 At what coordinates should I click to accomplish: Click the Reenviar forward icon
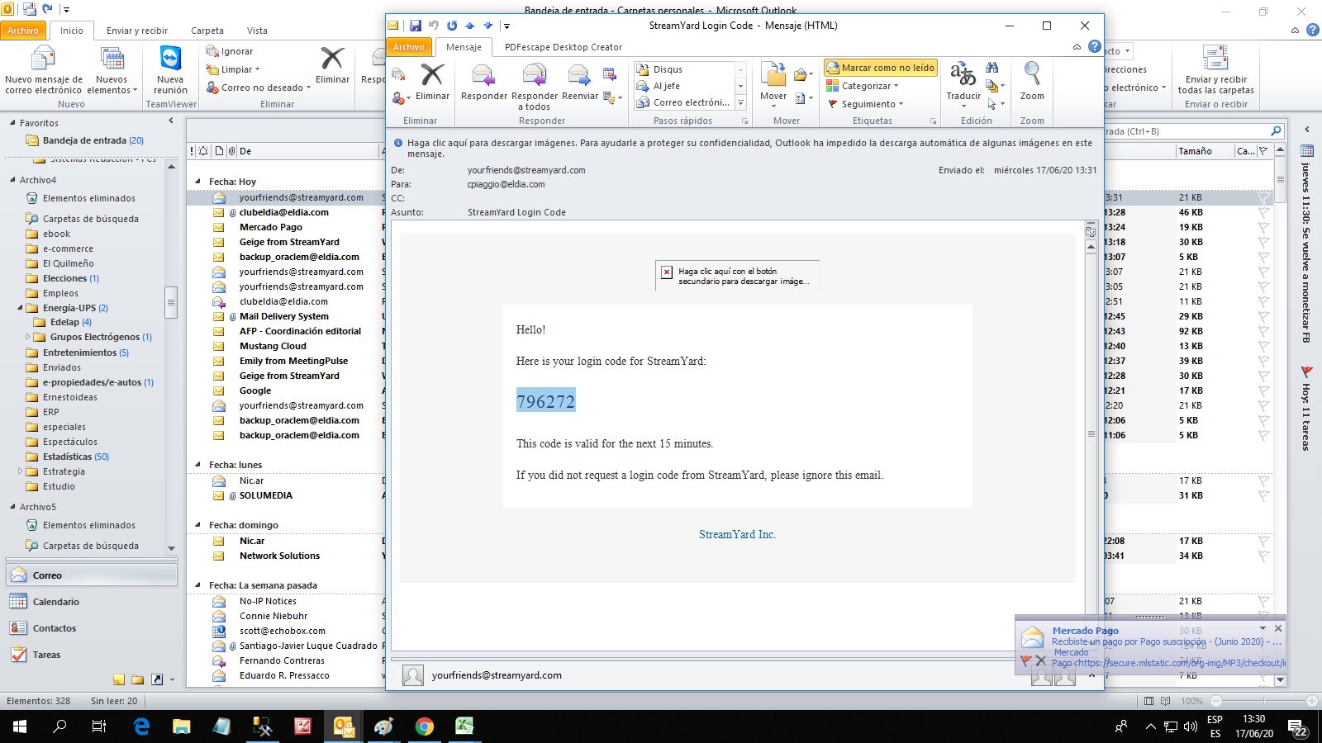tap(579, 76)
